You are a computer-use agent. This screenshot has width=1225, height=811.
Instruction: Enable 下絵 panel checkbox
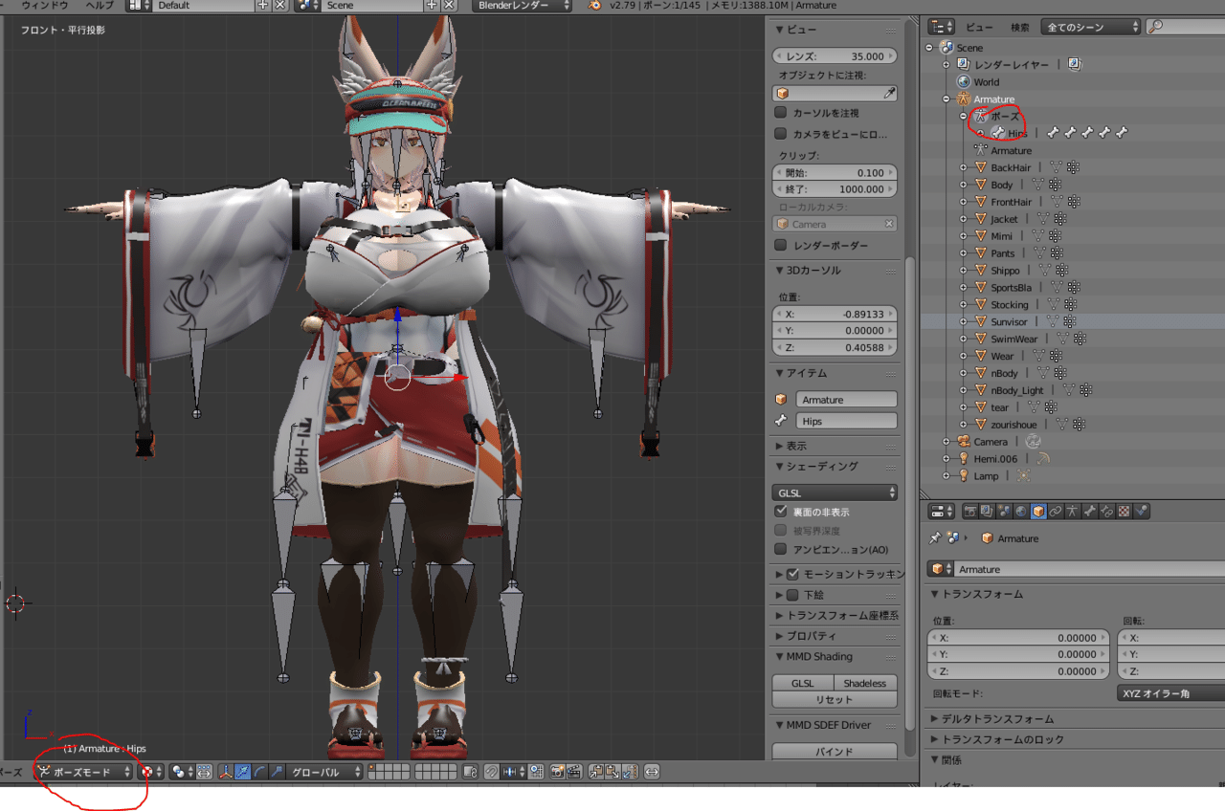tap(792, 595)
